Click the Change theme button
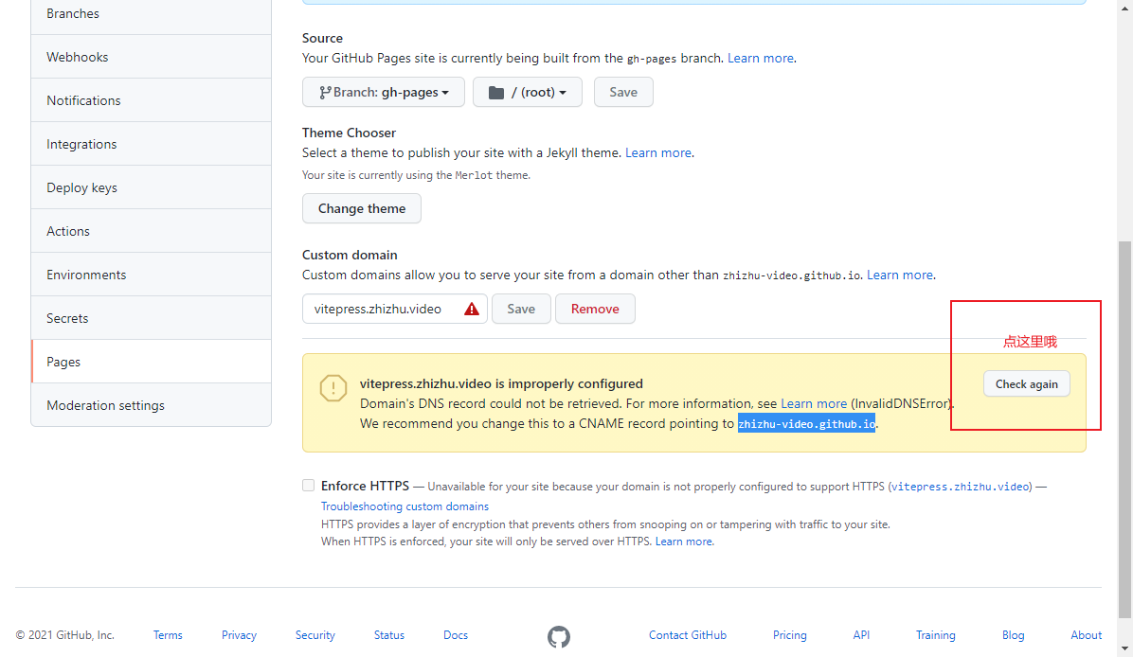 point(362,208)
